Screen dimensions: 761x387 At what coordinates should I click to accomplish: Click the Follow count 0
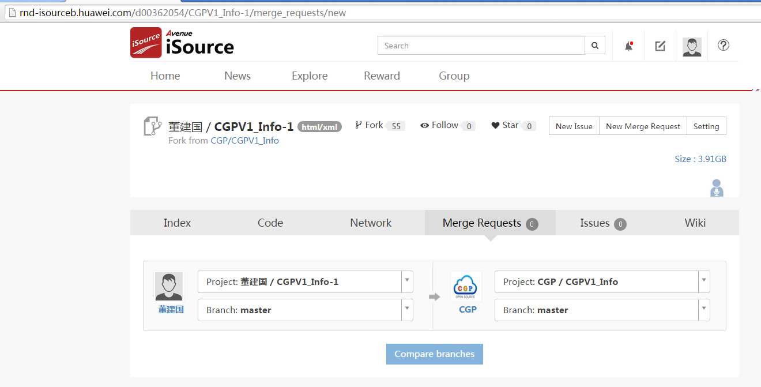[469, 126]
